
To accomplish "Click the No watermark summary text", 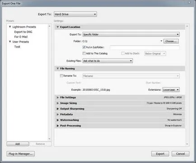I will pyautogui.click(x=174, y=120).
